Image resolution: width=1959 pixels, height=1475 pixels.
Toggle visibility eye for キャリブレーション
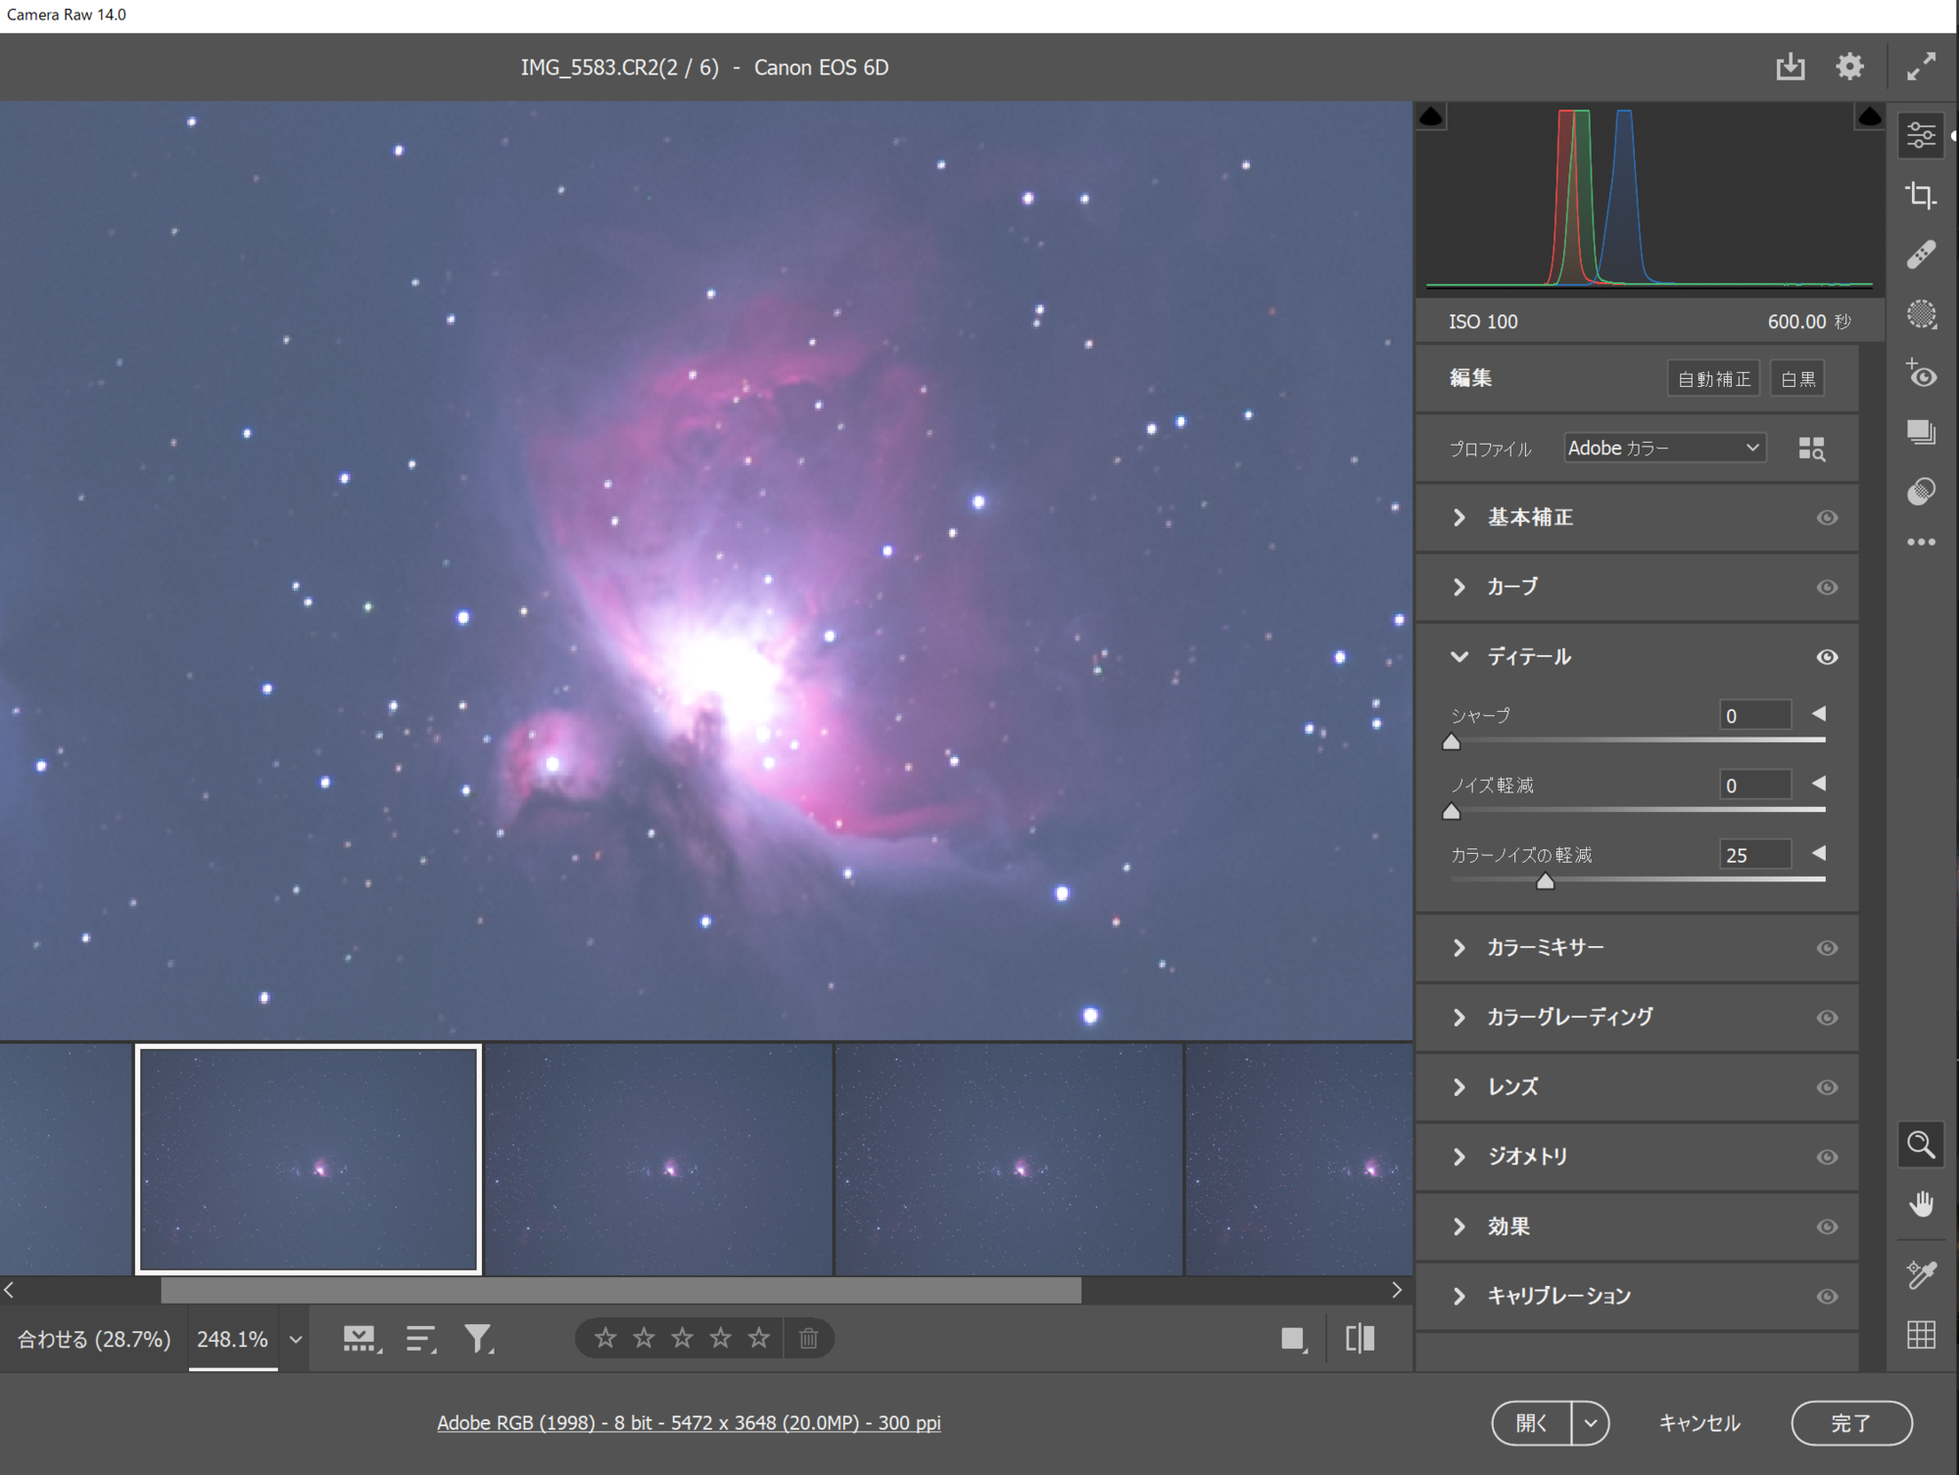pyautogui.click(x=1827, y=1297)
